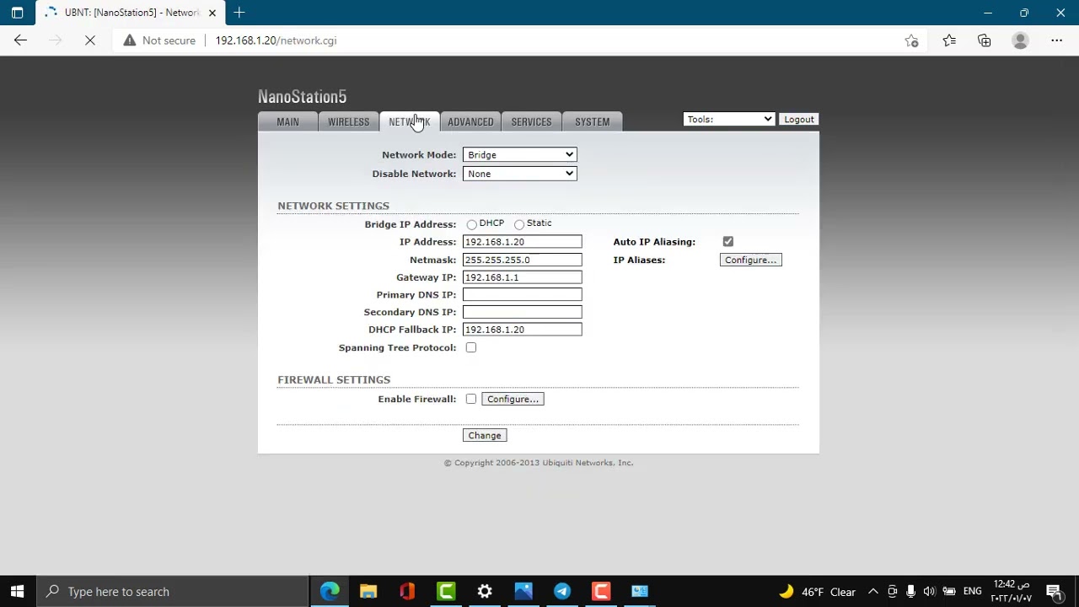Image resolution: width=1079 pixels, height=607 pixels.
Task: Switch to the SYSTEM tab
Action: point(592,122)
